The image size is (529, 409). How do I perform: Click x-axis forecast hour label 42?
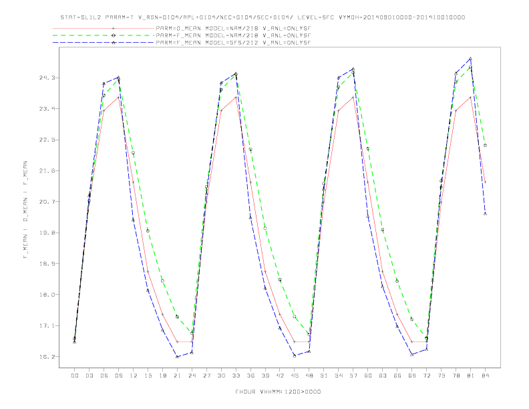pos(280,376)
